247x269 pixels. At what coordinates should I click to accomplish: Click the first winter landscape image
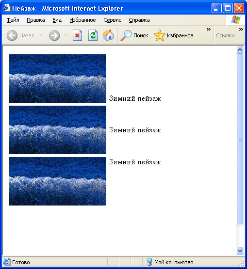58,79
